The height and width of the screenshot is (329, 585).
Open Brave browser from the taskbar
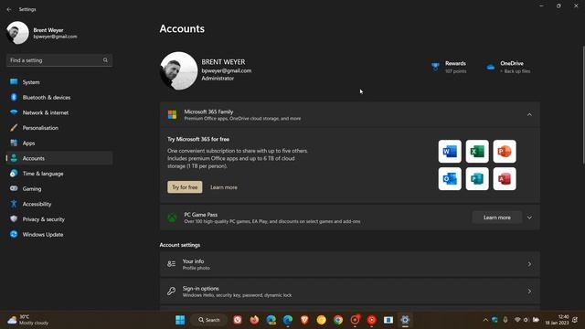tap(304, 320)
